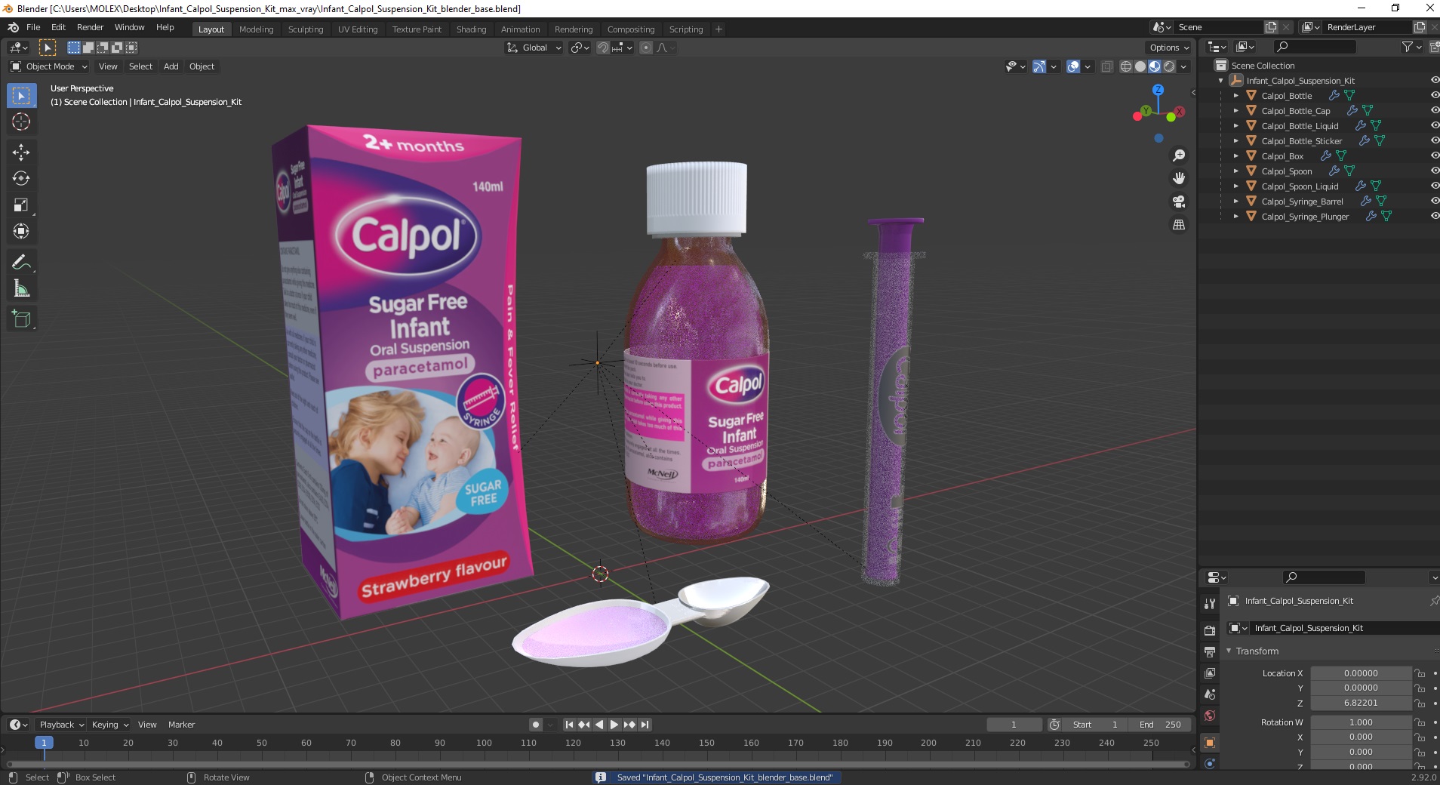Play animation forward

[x=614, y=725]
